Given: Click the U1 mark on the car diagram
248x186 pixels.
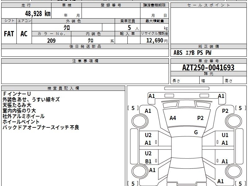Looking at the screenshot, I should 225,135.
